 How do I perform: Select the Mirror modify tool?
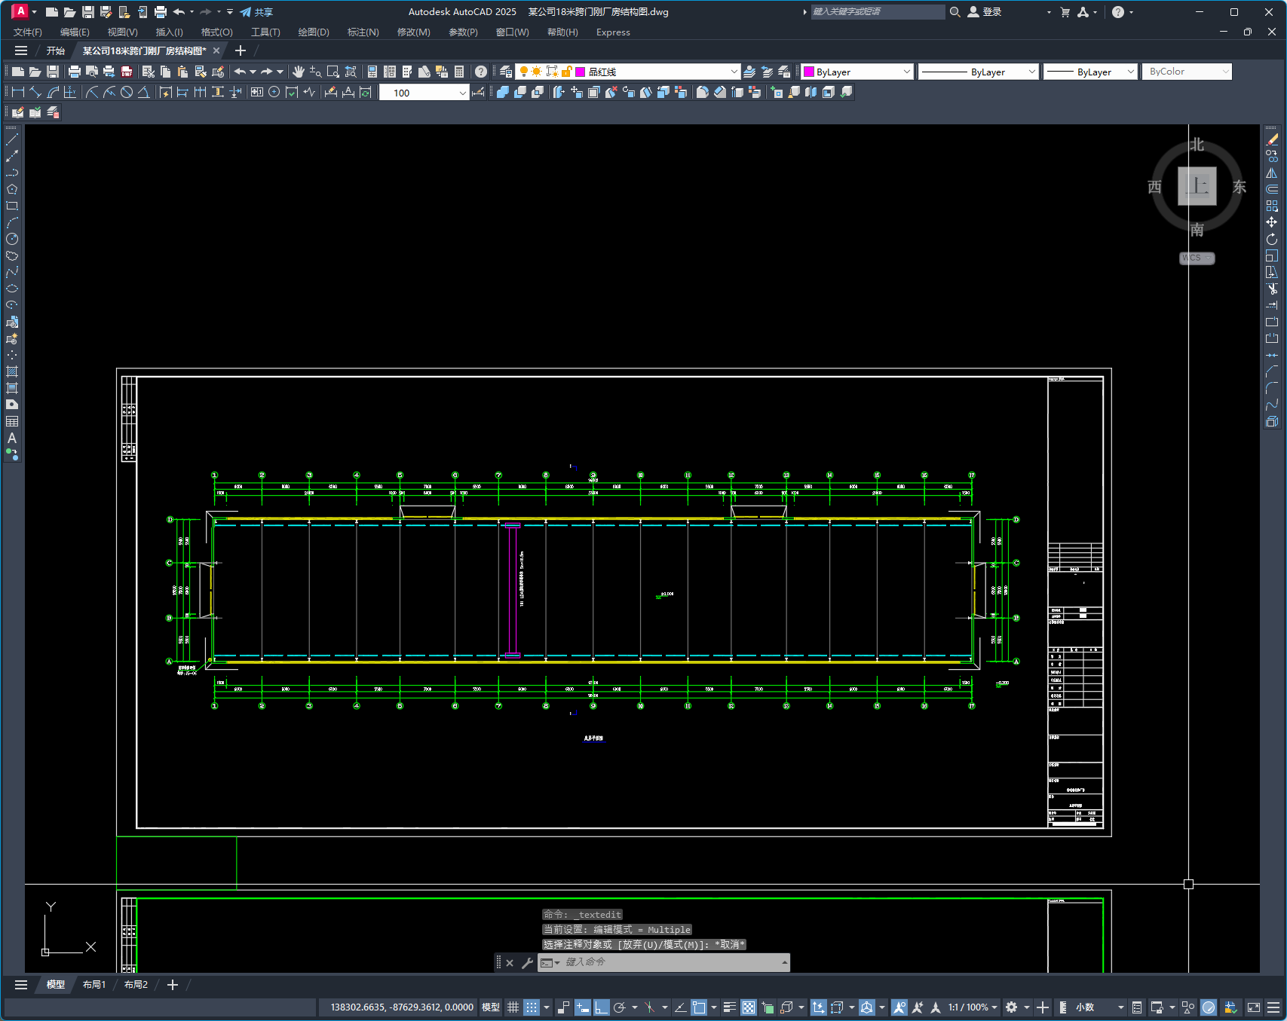[x=1272, y=173]
